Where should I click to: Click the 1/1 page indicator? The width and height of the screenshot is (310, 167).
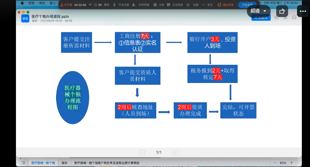coord(159,153)
